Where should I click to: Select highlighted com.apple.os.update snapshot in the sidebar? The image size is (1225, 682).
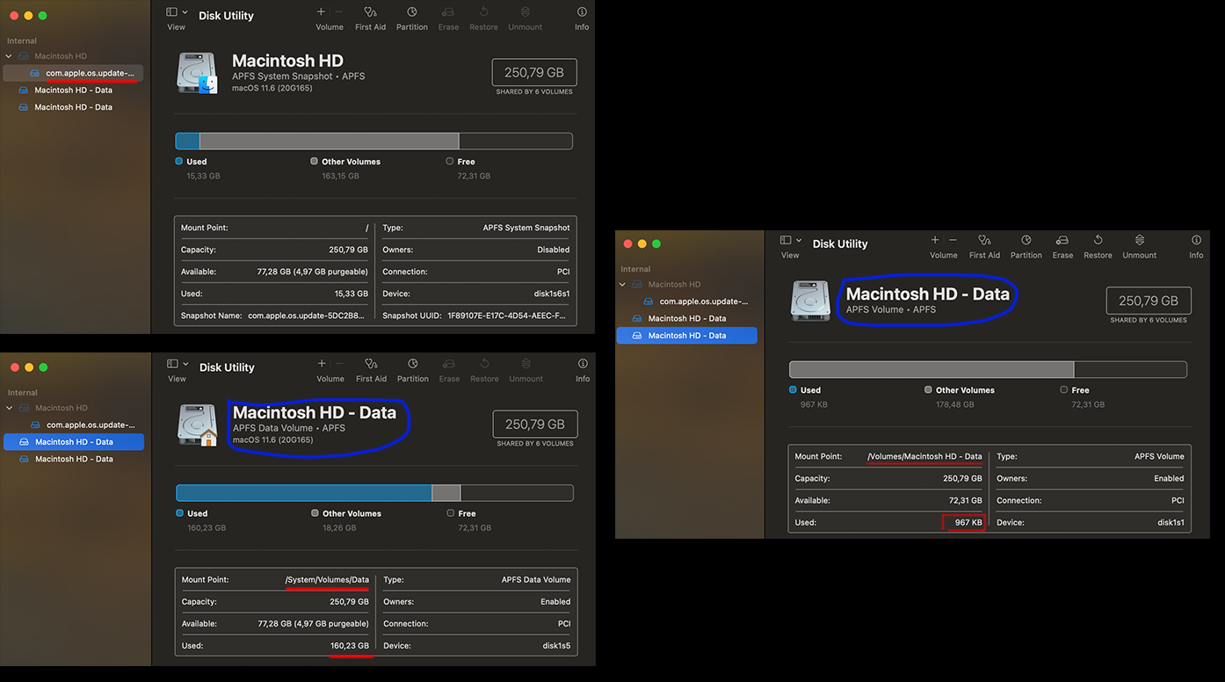pos(73,73)
